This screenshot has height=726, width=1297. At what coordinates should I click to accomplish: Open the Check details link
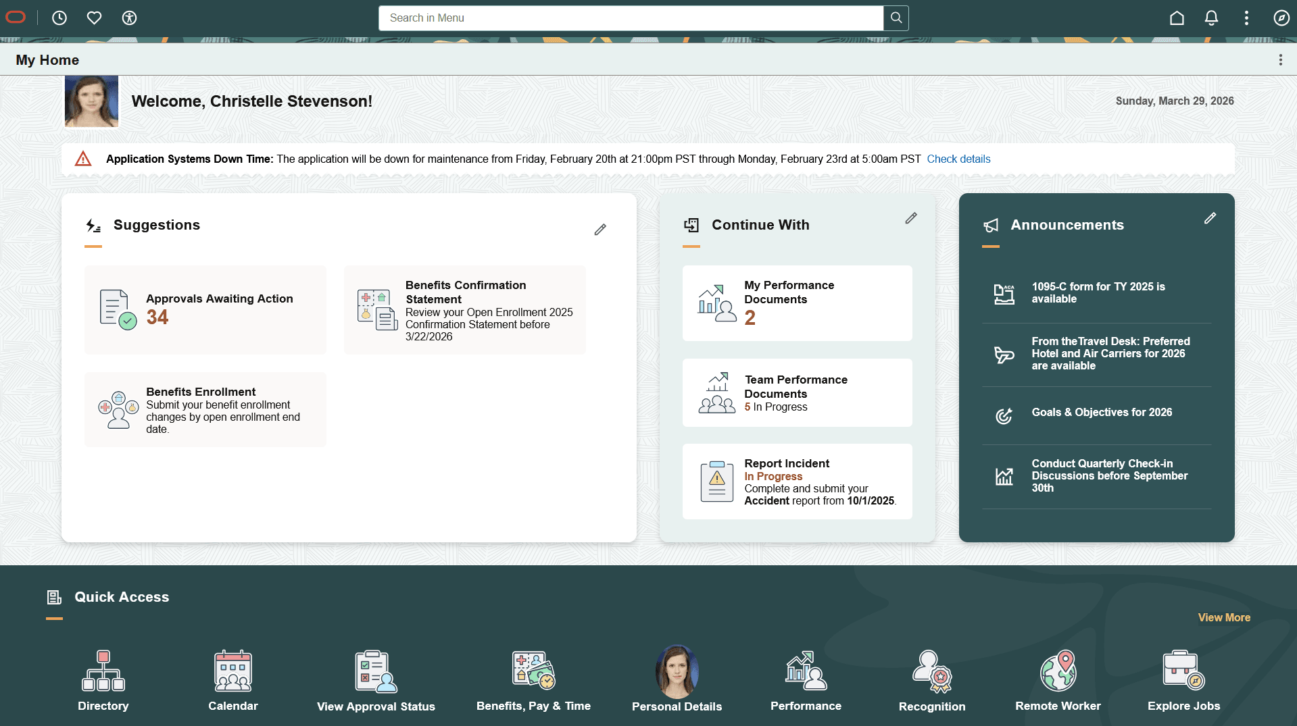point(958,159)
